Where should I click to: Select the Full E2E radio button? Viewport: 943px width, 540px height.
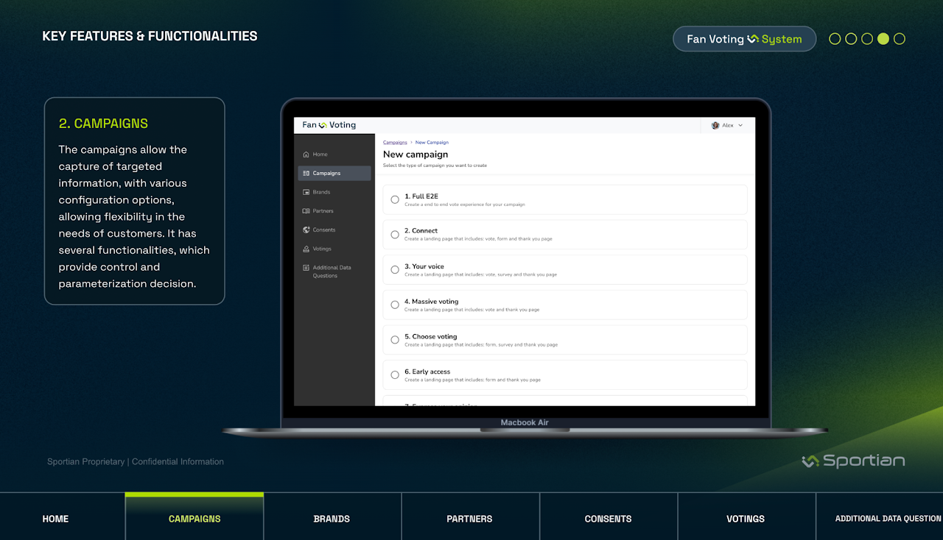click(395, 199)
